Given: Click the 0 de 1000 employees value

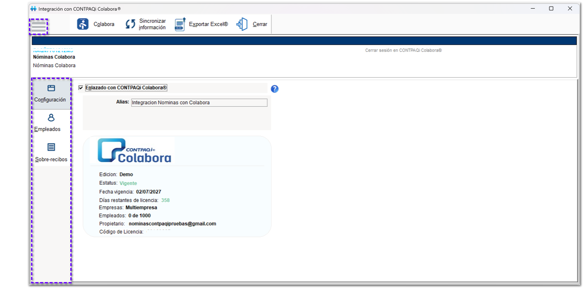Looking at the screenshot, I should 140,216.
